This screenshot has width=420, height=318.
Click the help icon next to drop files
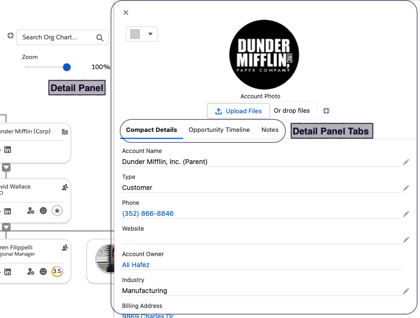click(x=326, y=111)
